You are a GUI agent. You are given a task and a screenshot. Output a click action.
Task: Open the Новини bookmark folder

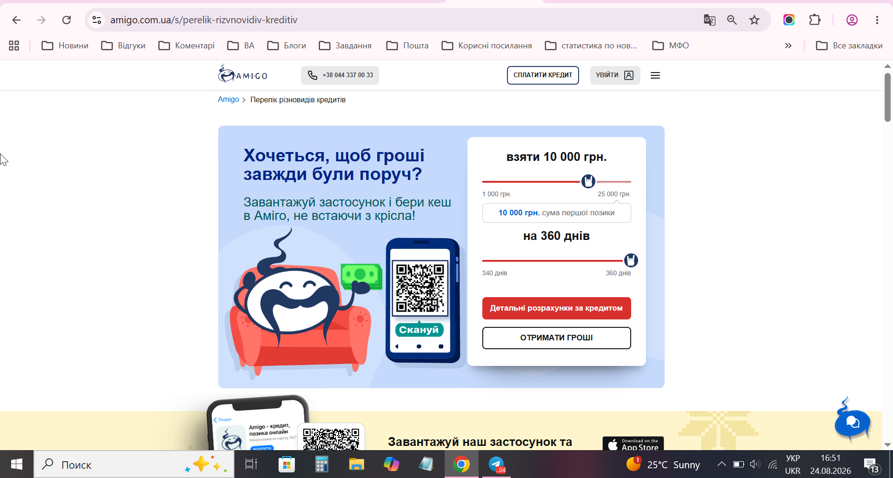pos(65,46)
